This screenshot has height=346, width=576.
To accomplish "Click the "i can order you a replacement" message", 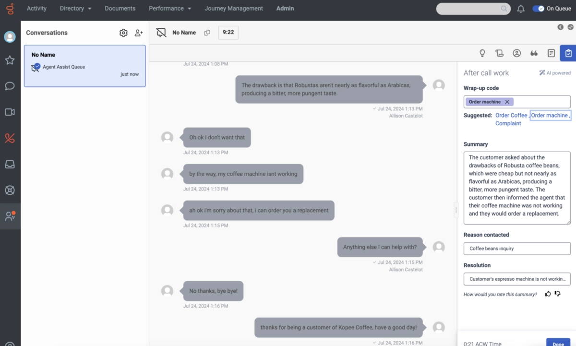I will tap(259, 210).
